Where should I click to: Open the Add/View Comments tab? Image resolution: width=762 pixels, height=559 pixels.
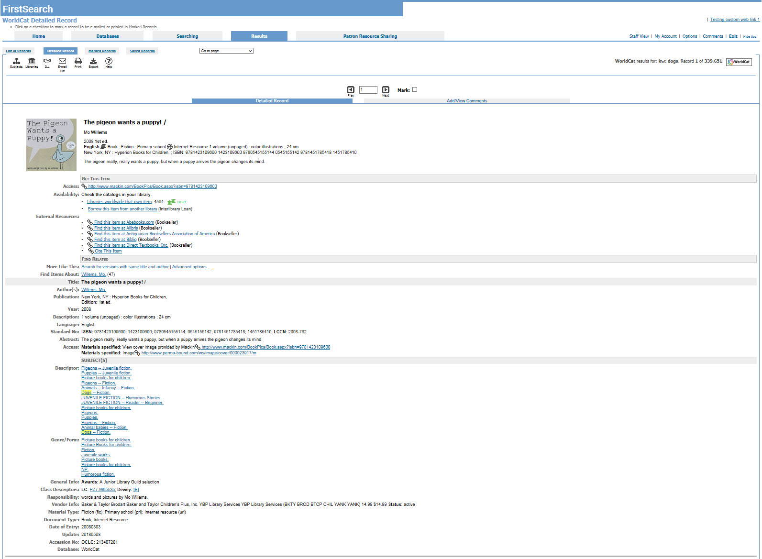coord(466,101)
